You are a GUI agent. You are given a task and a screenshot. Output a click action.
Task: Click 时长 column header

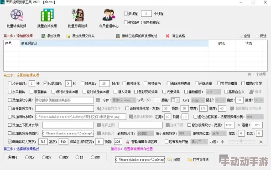[222, 43]
